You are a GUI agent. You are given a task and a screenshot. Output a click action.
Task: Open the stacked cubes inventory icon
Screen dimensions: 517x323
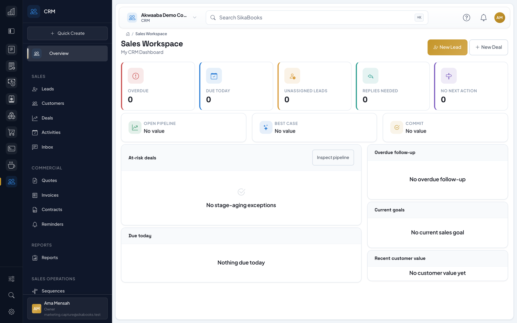(11, 115)
